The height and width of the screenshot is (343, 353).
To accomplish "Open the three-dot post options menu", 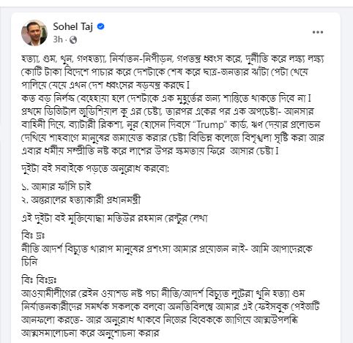I will 318,32.
